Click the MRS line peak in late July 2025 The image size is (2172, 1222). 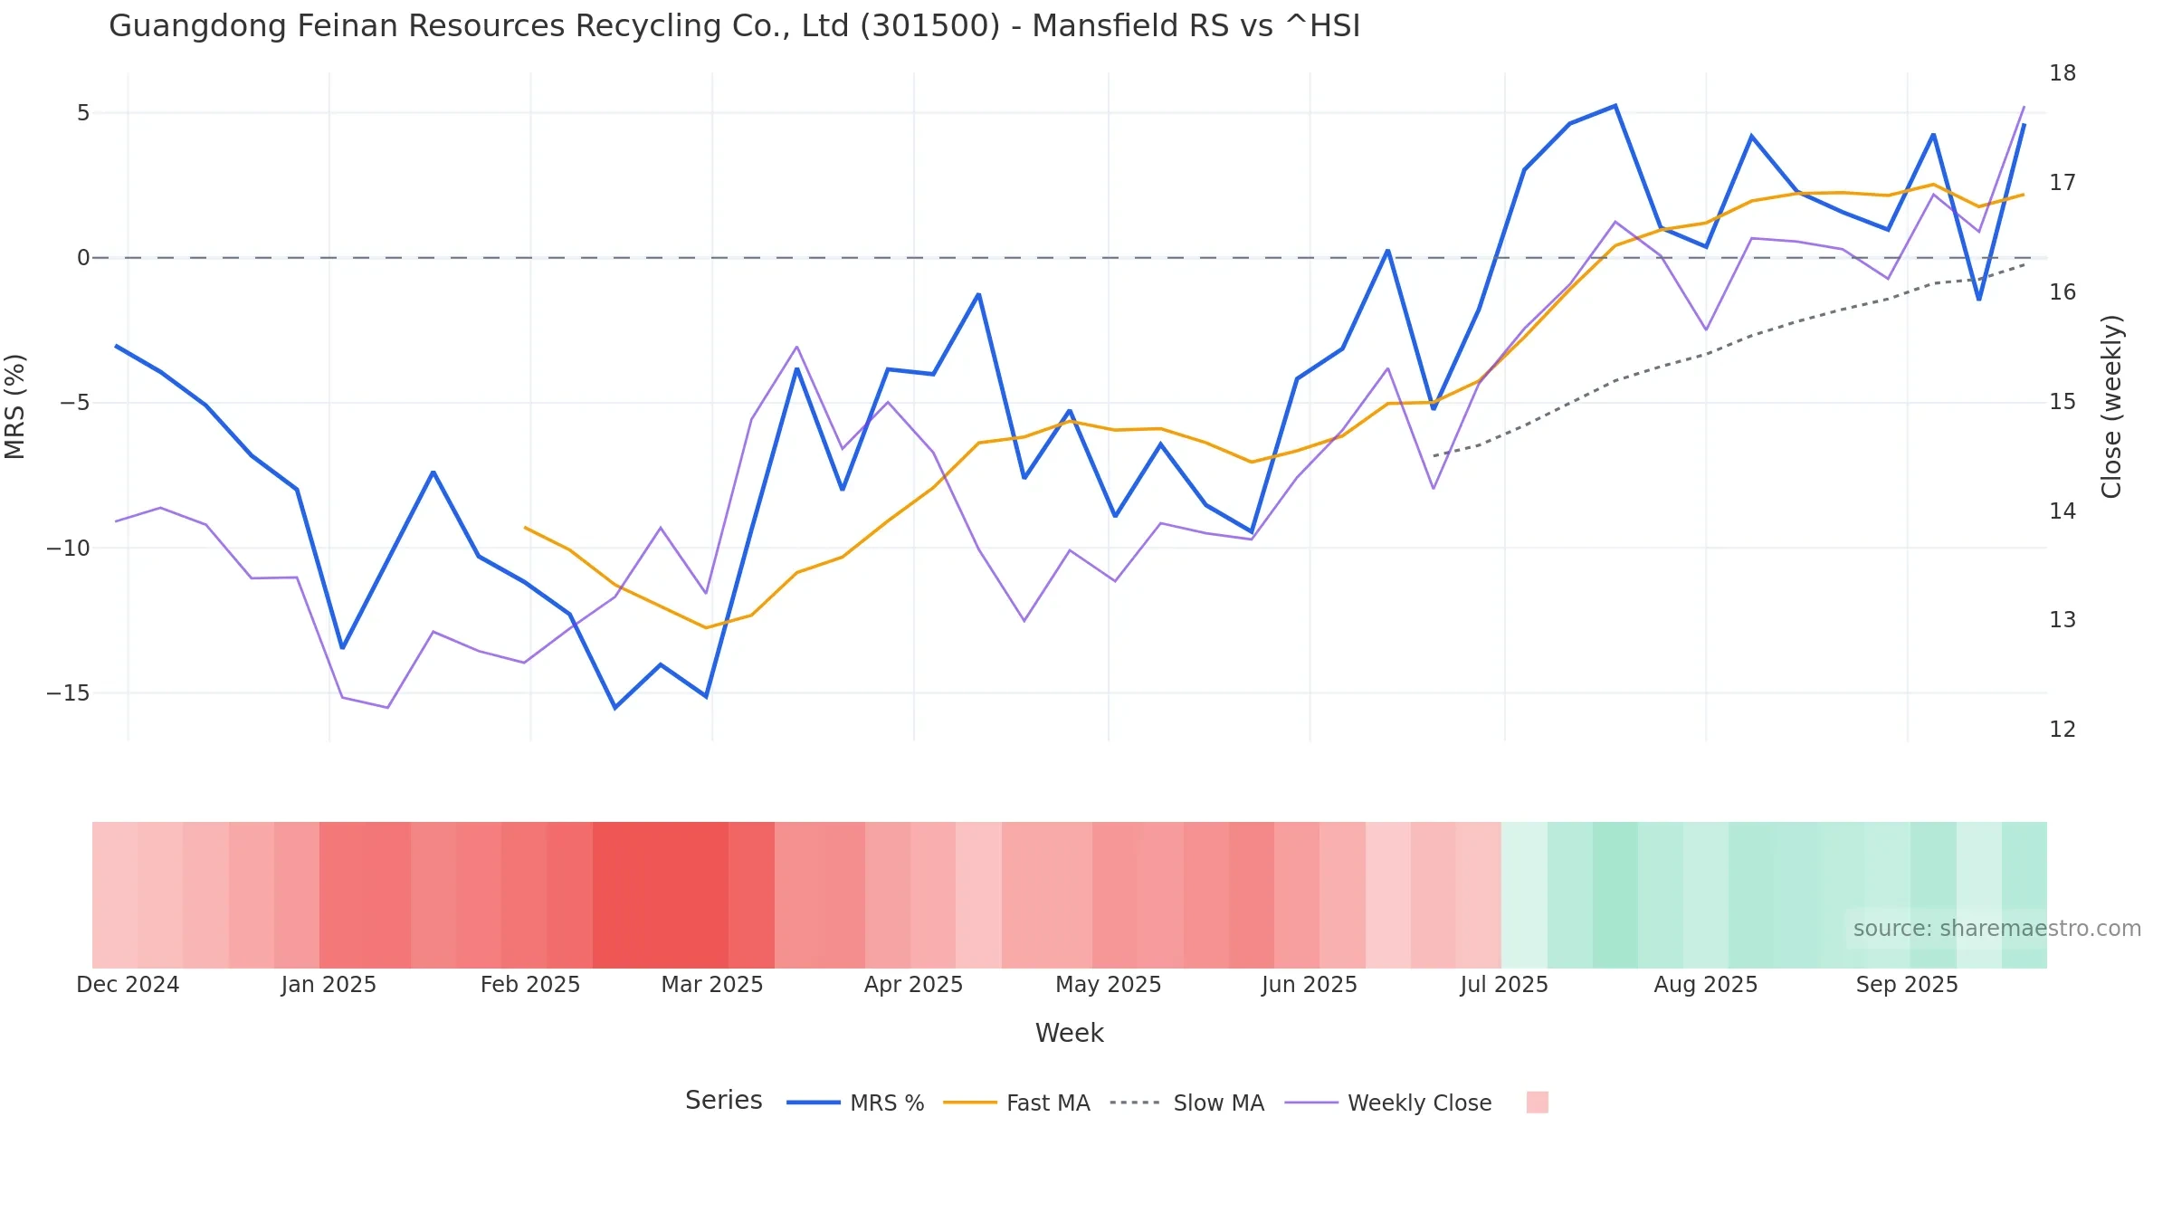point(1615,106)
